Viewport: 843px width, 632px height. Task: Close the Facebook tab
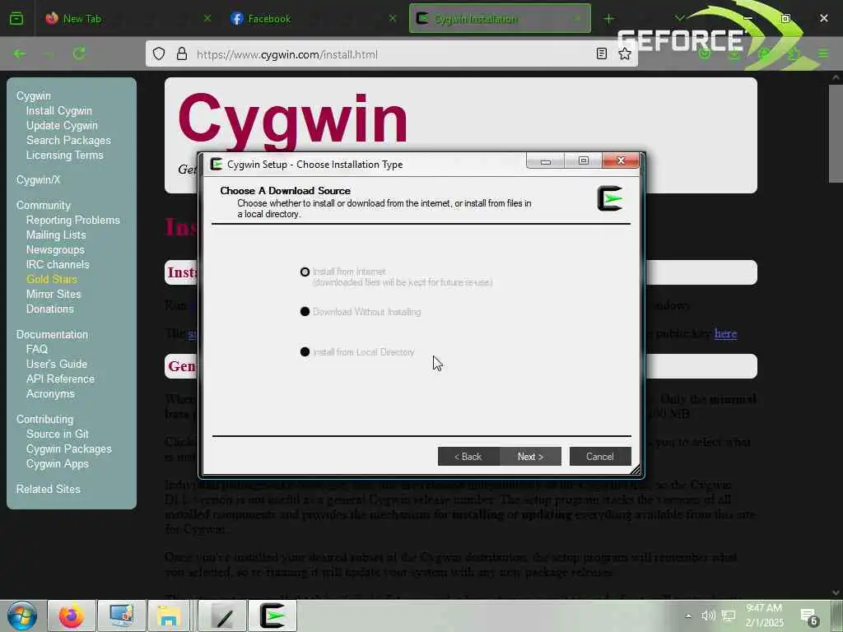tap(393, 18)
